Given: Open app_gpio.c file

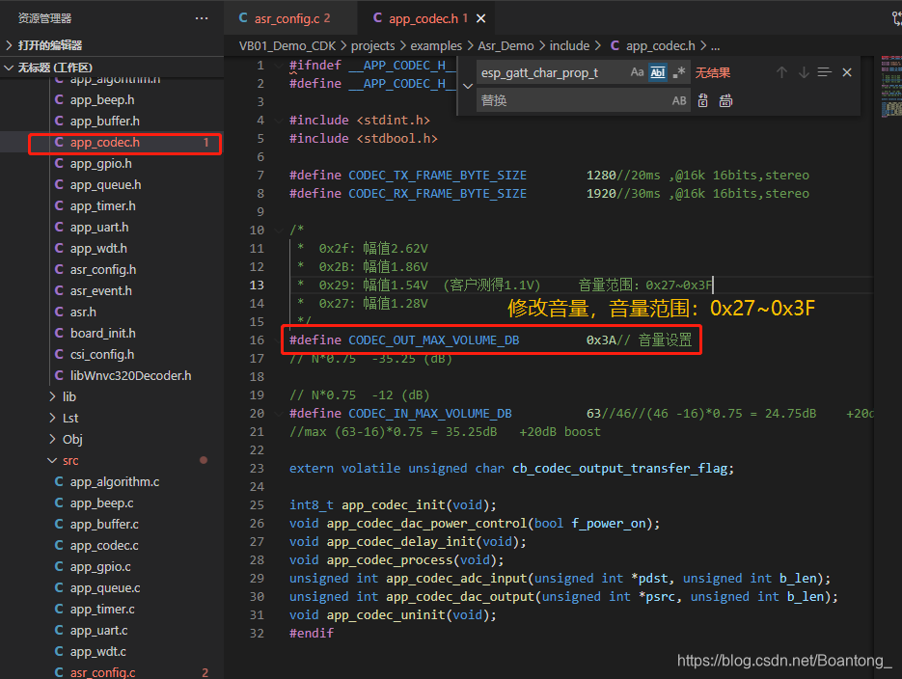Looking at the screenshot, I should (100, 567).
